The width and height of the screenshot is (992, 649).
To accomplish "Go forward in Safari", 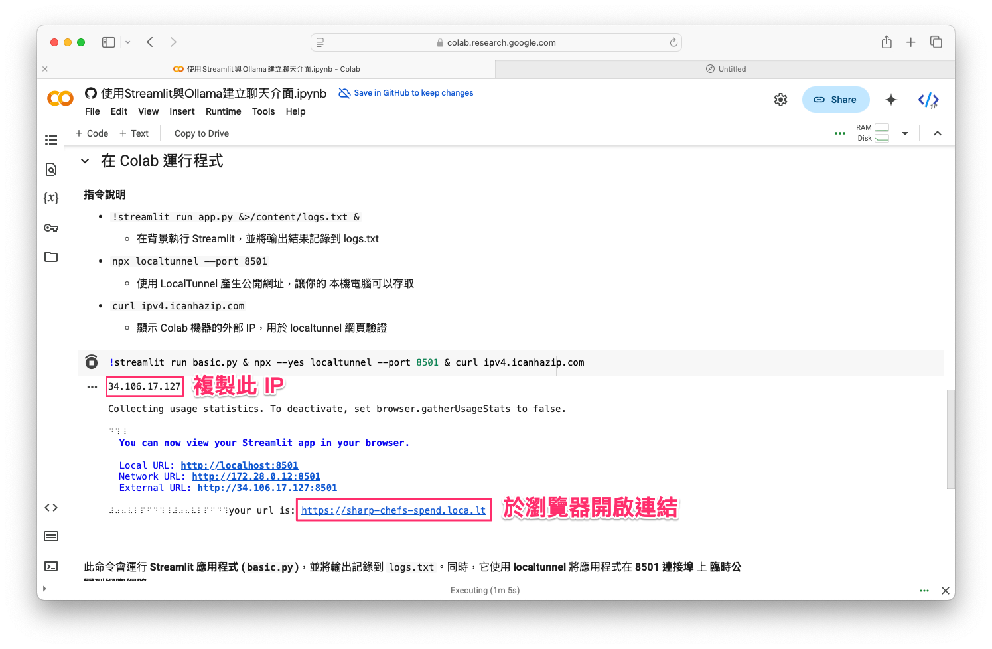I will (173, 42).
